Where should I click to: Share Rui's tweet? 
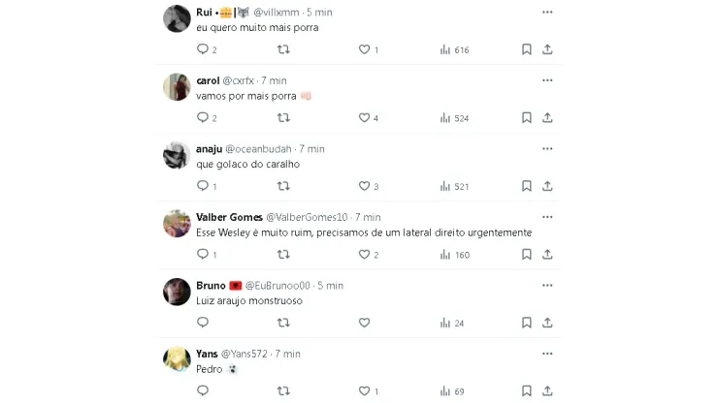pyautogui.click(x=547, y=49)
